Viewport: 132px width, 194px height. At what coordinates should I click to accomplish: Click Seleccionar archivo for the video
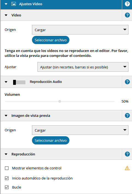51,40
